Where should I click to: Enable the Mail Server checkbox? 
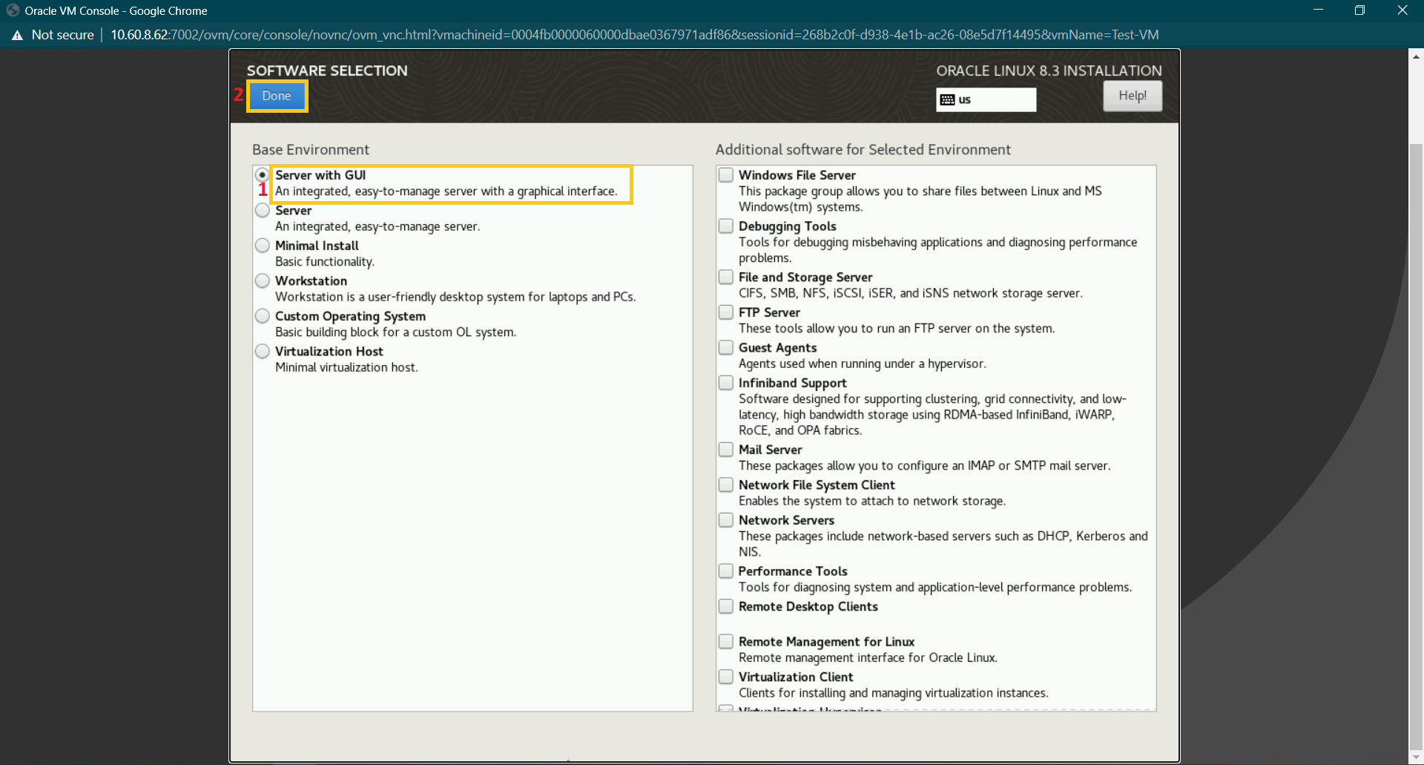(x=726, y=450)
